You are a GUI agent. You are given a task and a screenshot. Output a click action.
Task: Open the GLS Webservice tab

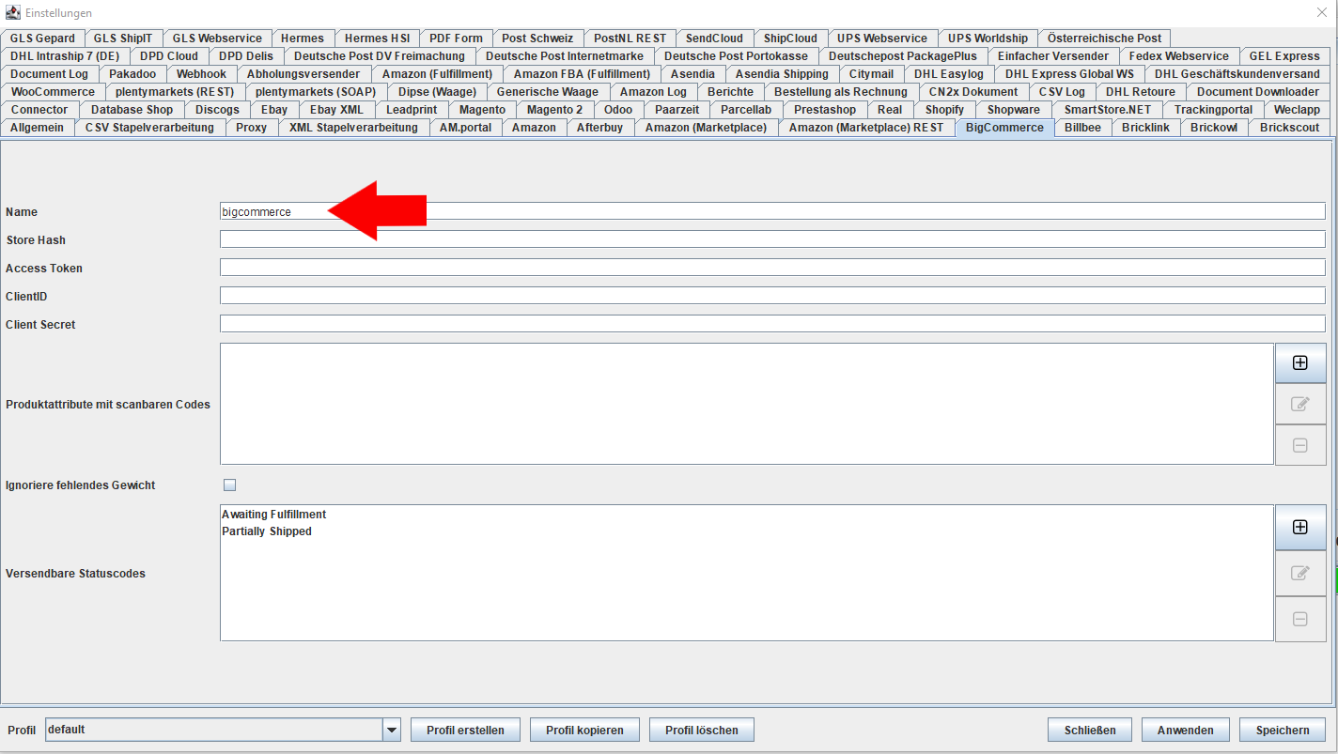[217, 38]
